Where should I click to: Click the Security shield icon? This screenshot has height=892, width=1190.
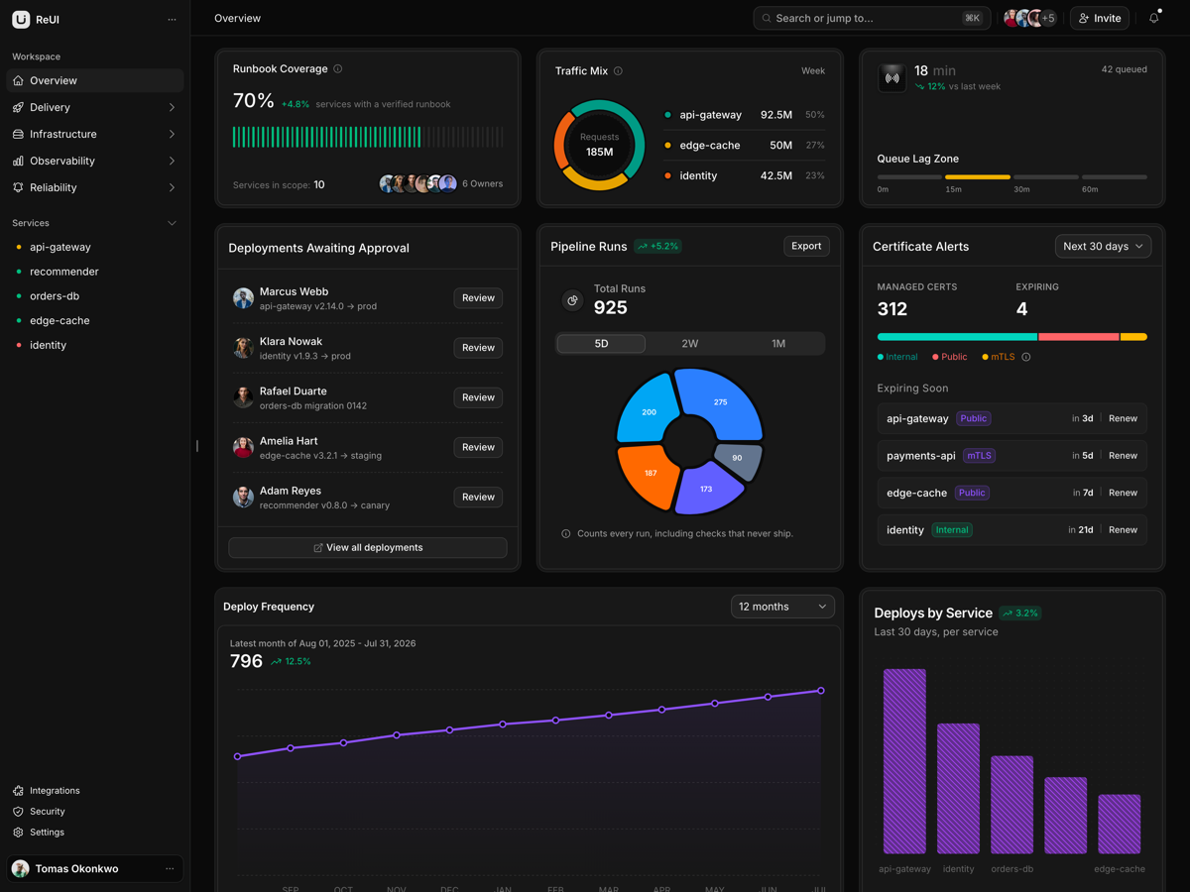[x=18, y=812]
